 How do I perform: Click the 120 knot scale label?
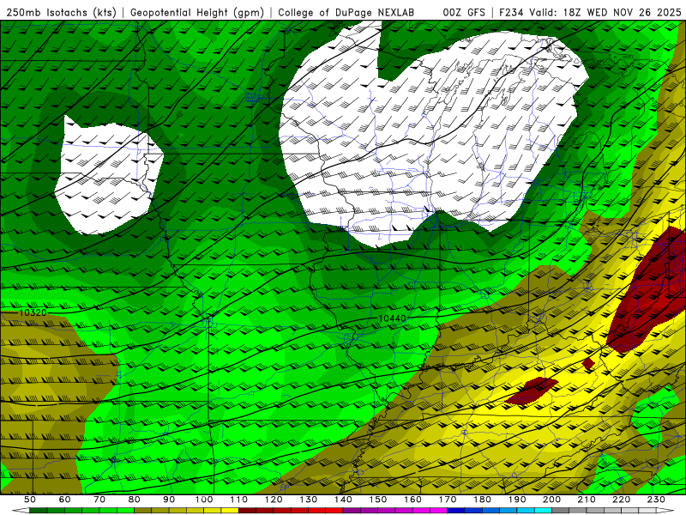(x=274, y=500)
